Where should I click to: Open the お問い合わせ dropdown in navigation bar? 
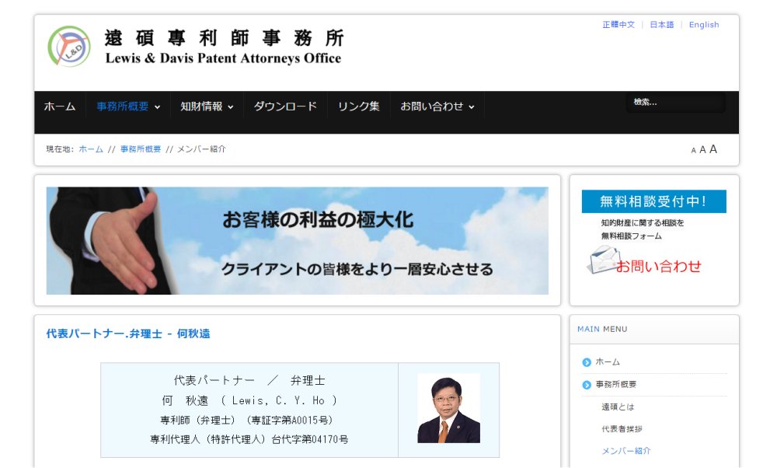pyautogui.click(x=437, y=107)
